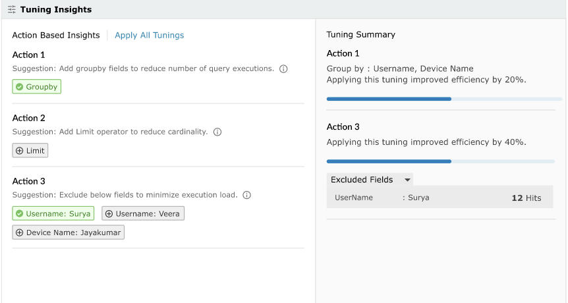Click the Action 3 heading in Tuning Summary

click(x=343, y=127)
